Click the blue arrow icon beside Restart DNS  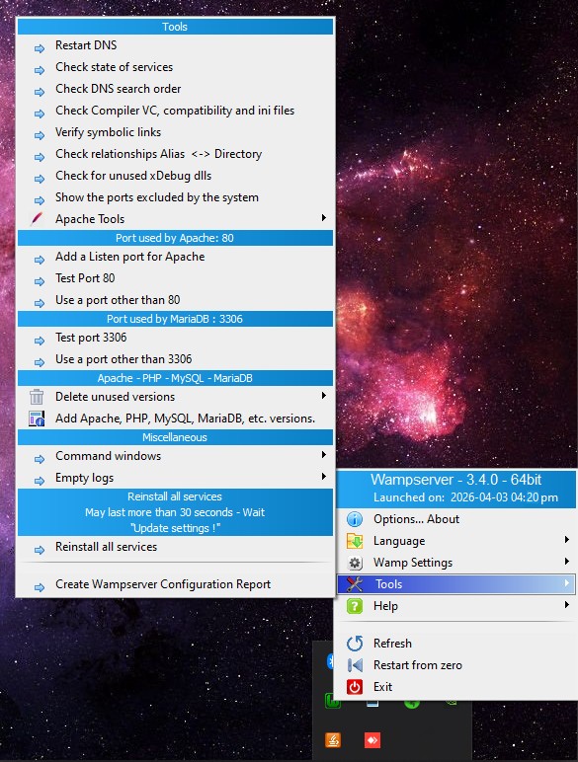click(40, 48)
